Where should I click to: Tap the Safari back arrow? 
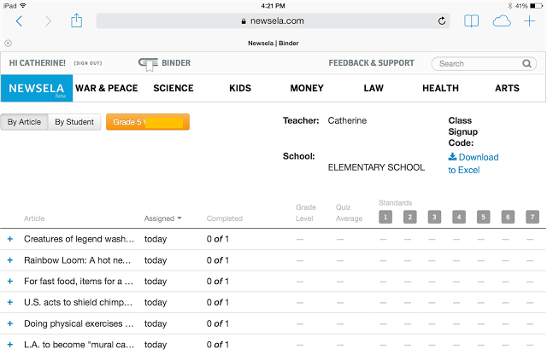pyautogui.click(x=19, y=21)
